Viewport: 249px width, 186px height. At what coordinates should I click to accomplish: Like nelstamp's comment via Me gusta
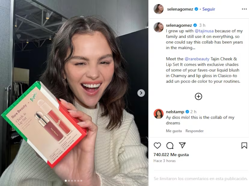pyautogui.click(x=174, y=131)
